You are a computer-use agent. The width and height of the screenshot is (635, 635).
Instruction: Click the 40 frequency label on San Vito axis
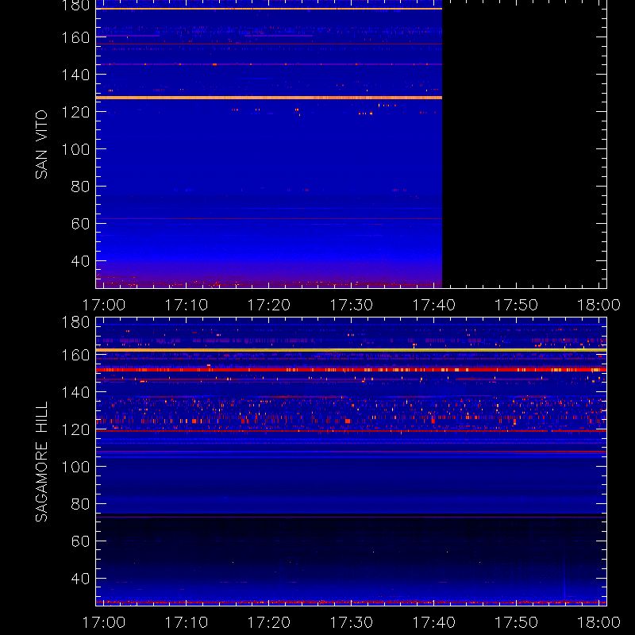[81, 261]
